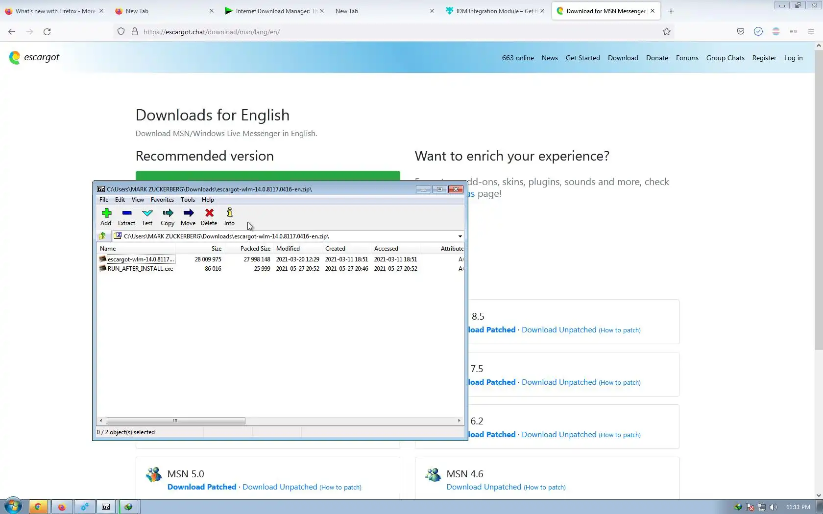Open the Help menu in 7-Zip
Viewport: 823px width, 514px height.
[x=208, y=200]
